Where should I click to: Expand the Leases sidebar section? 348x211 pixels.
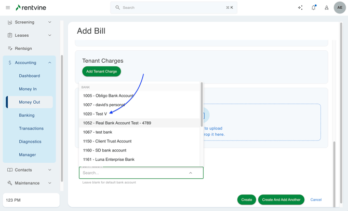[50, 35]
